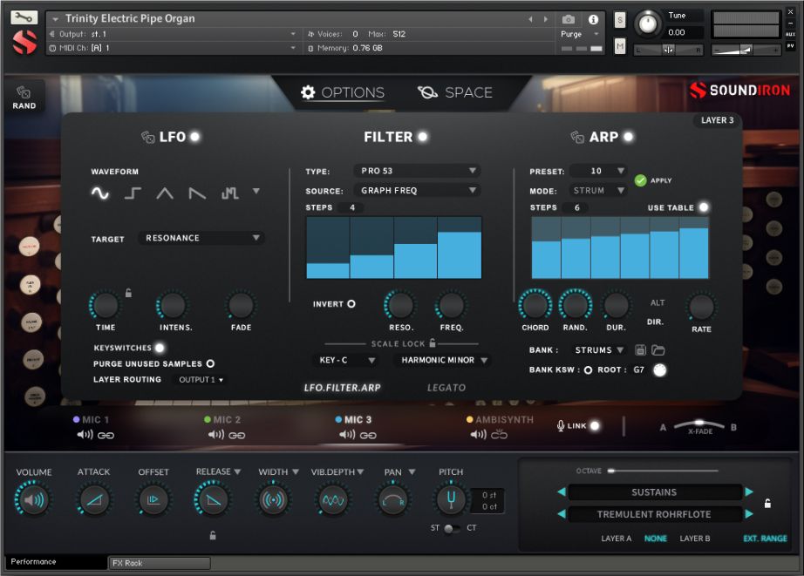The width and height of the screenshot is (804, 576).
Task: Select the triangle wave LFO waveform
Action: click(x=165, y=193)
